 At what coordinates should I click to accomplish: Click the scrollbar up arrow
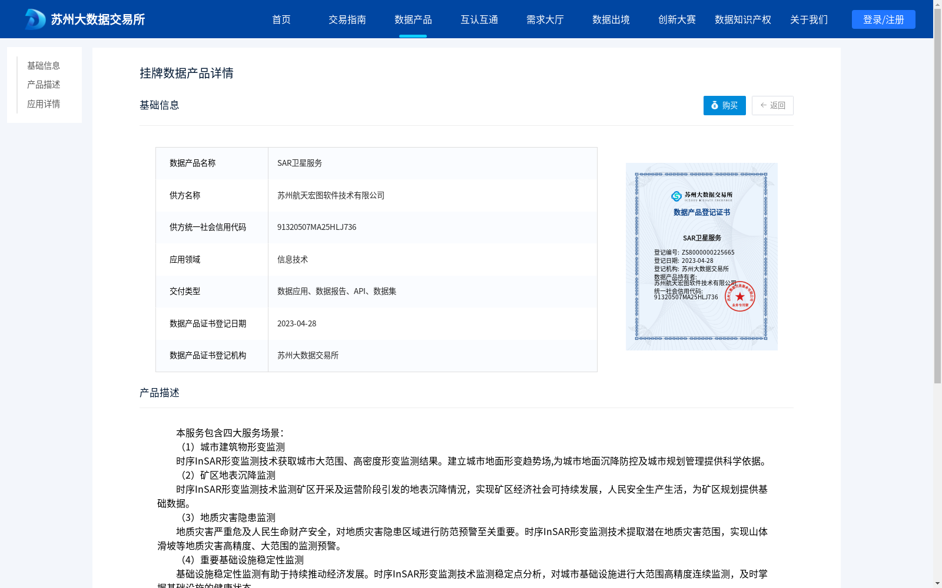coord(937,4)
